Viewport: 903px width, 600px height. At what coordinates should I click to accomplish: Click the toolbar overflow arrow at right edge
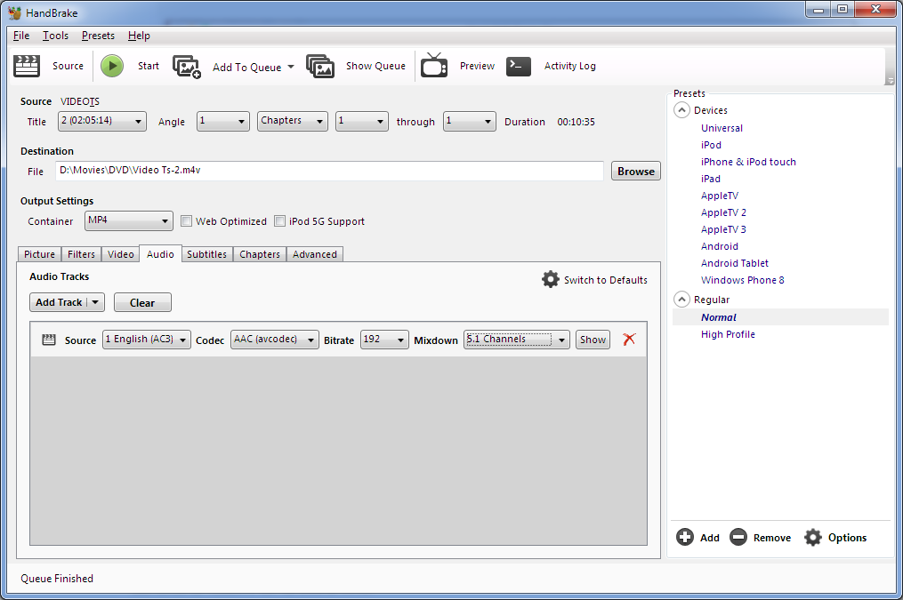coord(891,81)
